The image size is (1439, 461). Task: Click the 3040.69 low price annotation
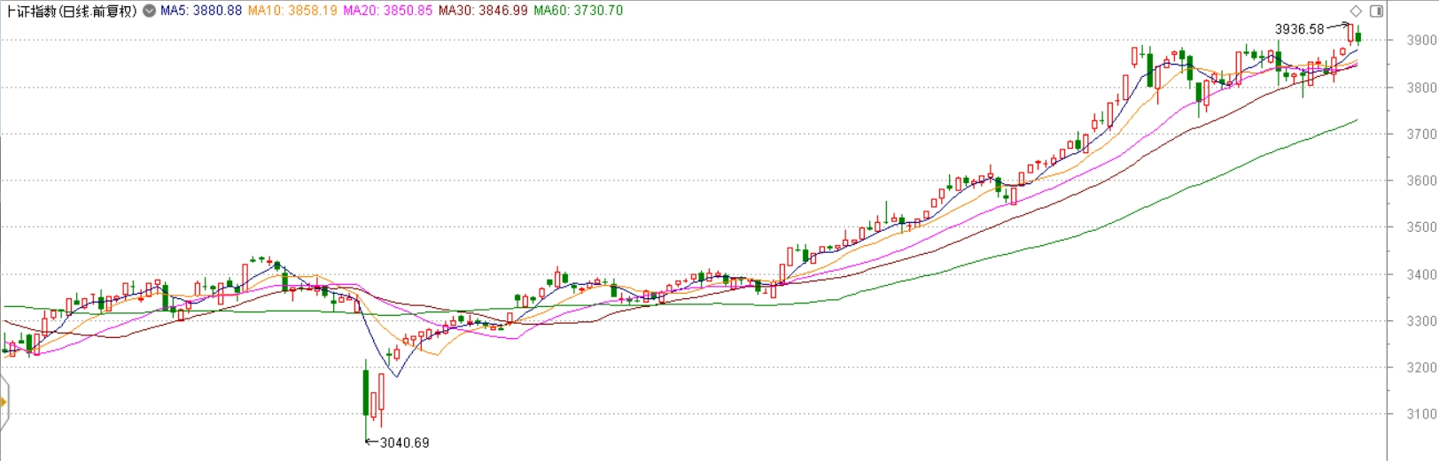point(404,442)
